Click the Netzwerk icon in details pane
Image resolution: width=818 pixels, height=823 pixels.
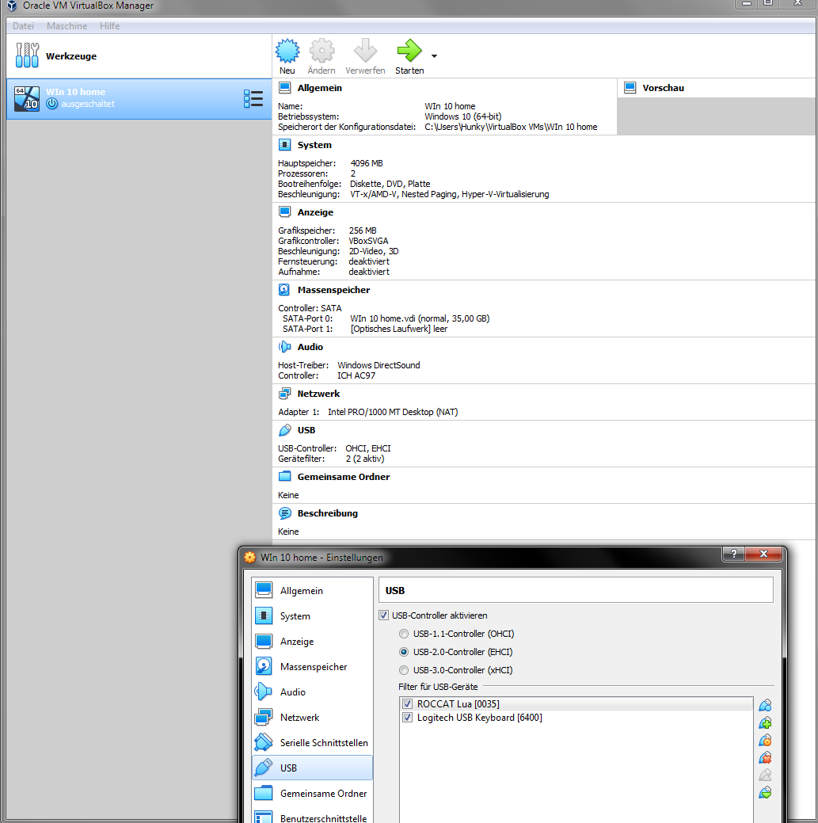click(284, 394)
